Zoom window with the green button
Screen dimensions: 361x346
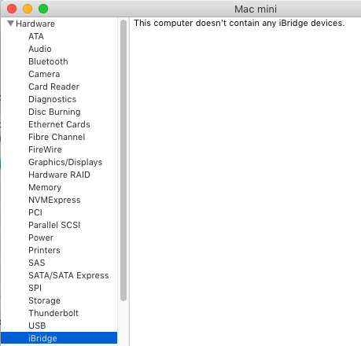tap(43, 9)
